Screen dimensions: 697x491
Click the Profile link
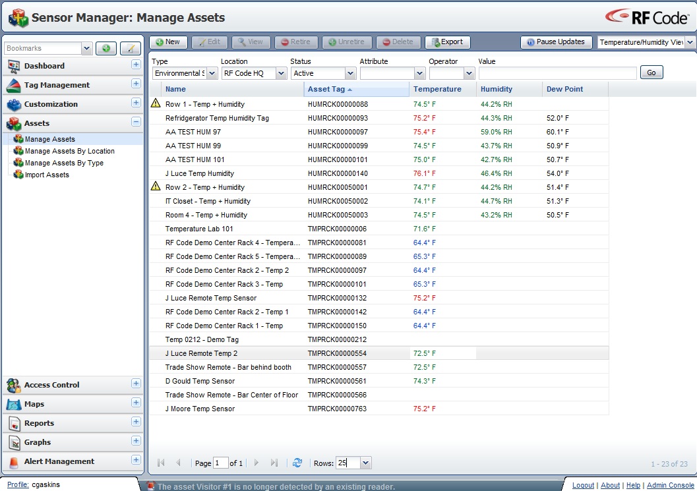[x=18, y=484]
